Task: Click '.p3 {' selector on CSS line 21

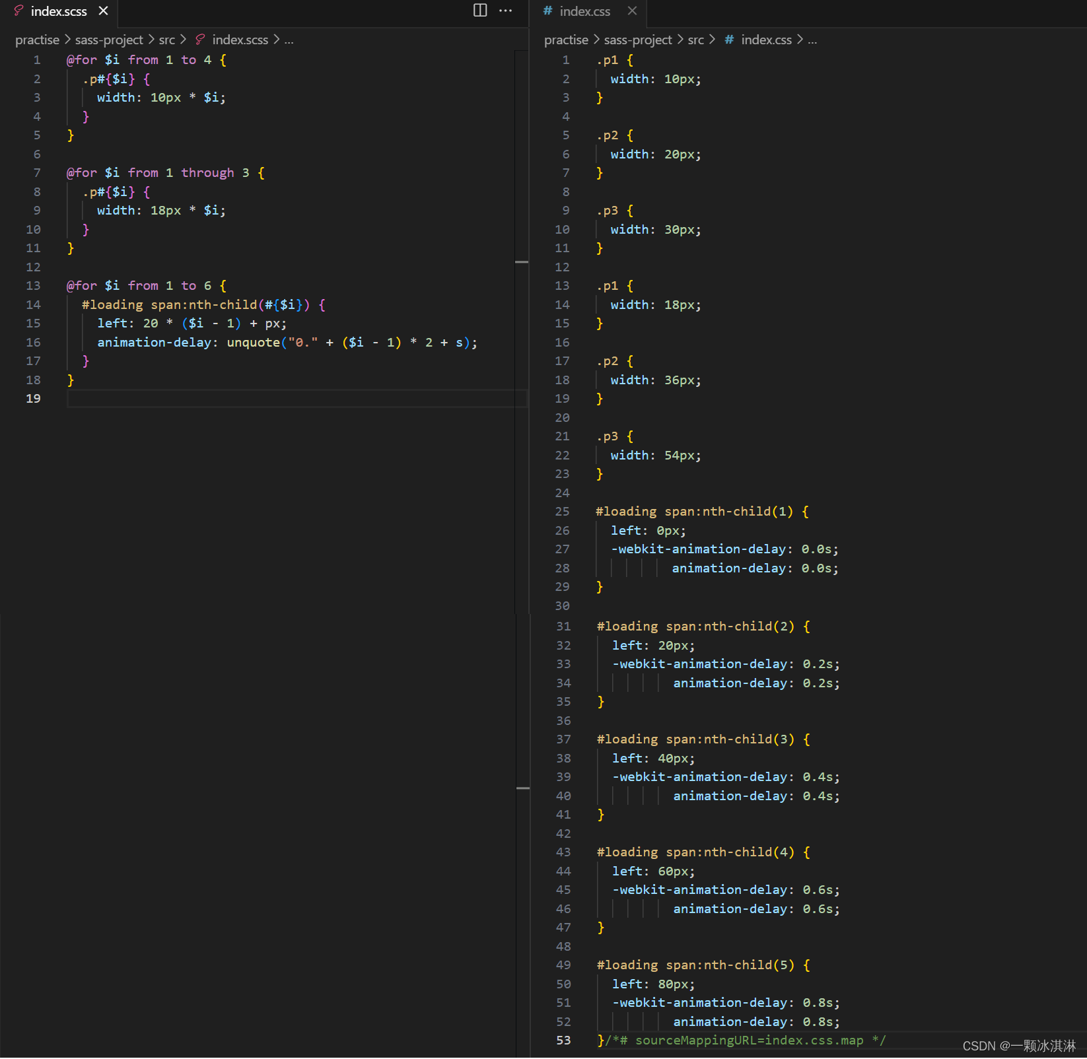Action: tap(615, 436)
